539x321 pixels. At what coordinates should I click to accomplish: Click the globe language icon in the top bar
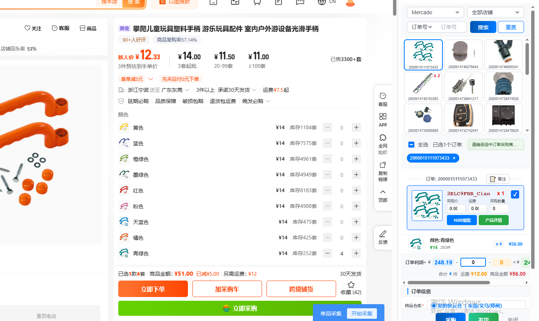pos(322,2)
